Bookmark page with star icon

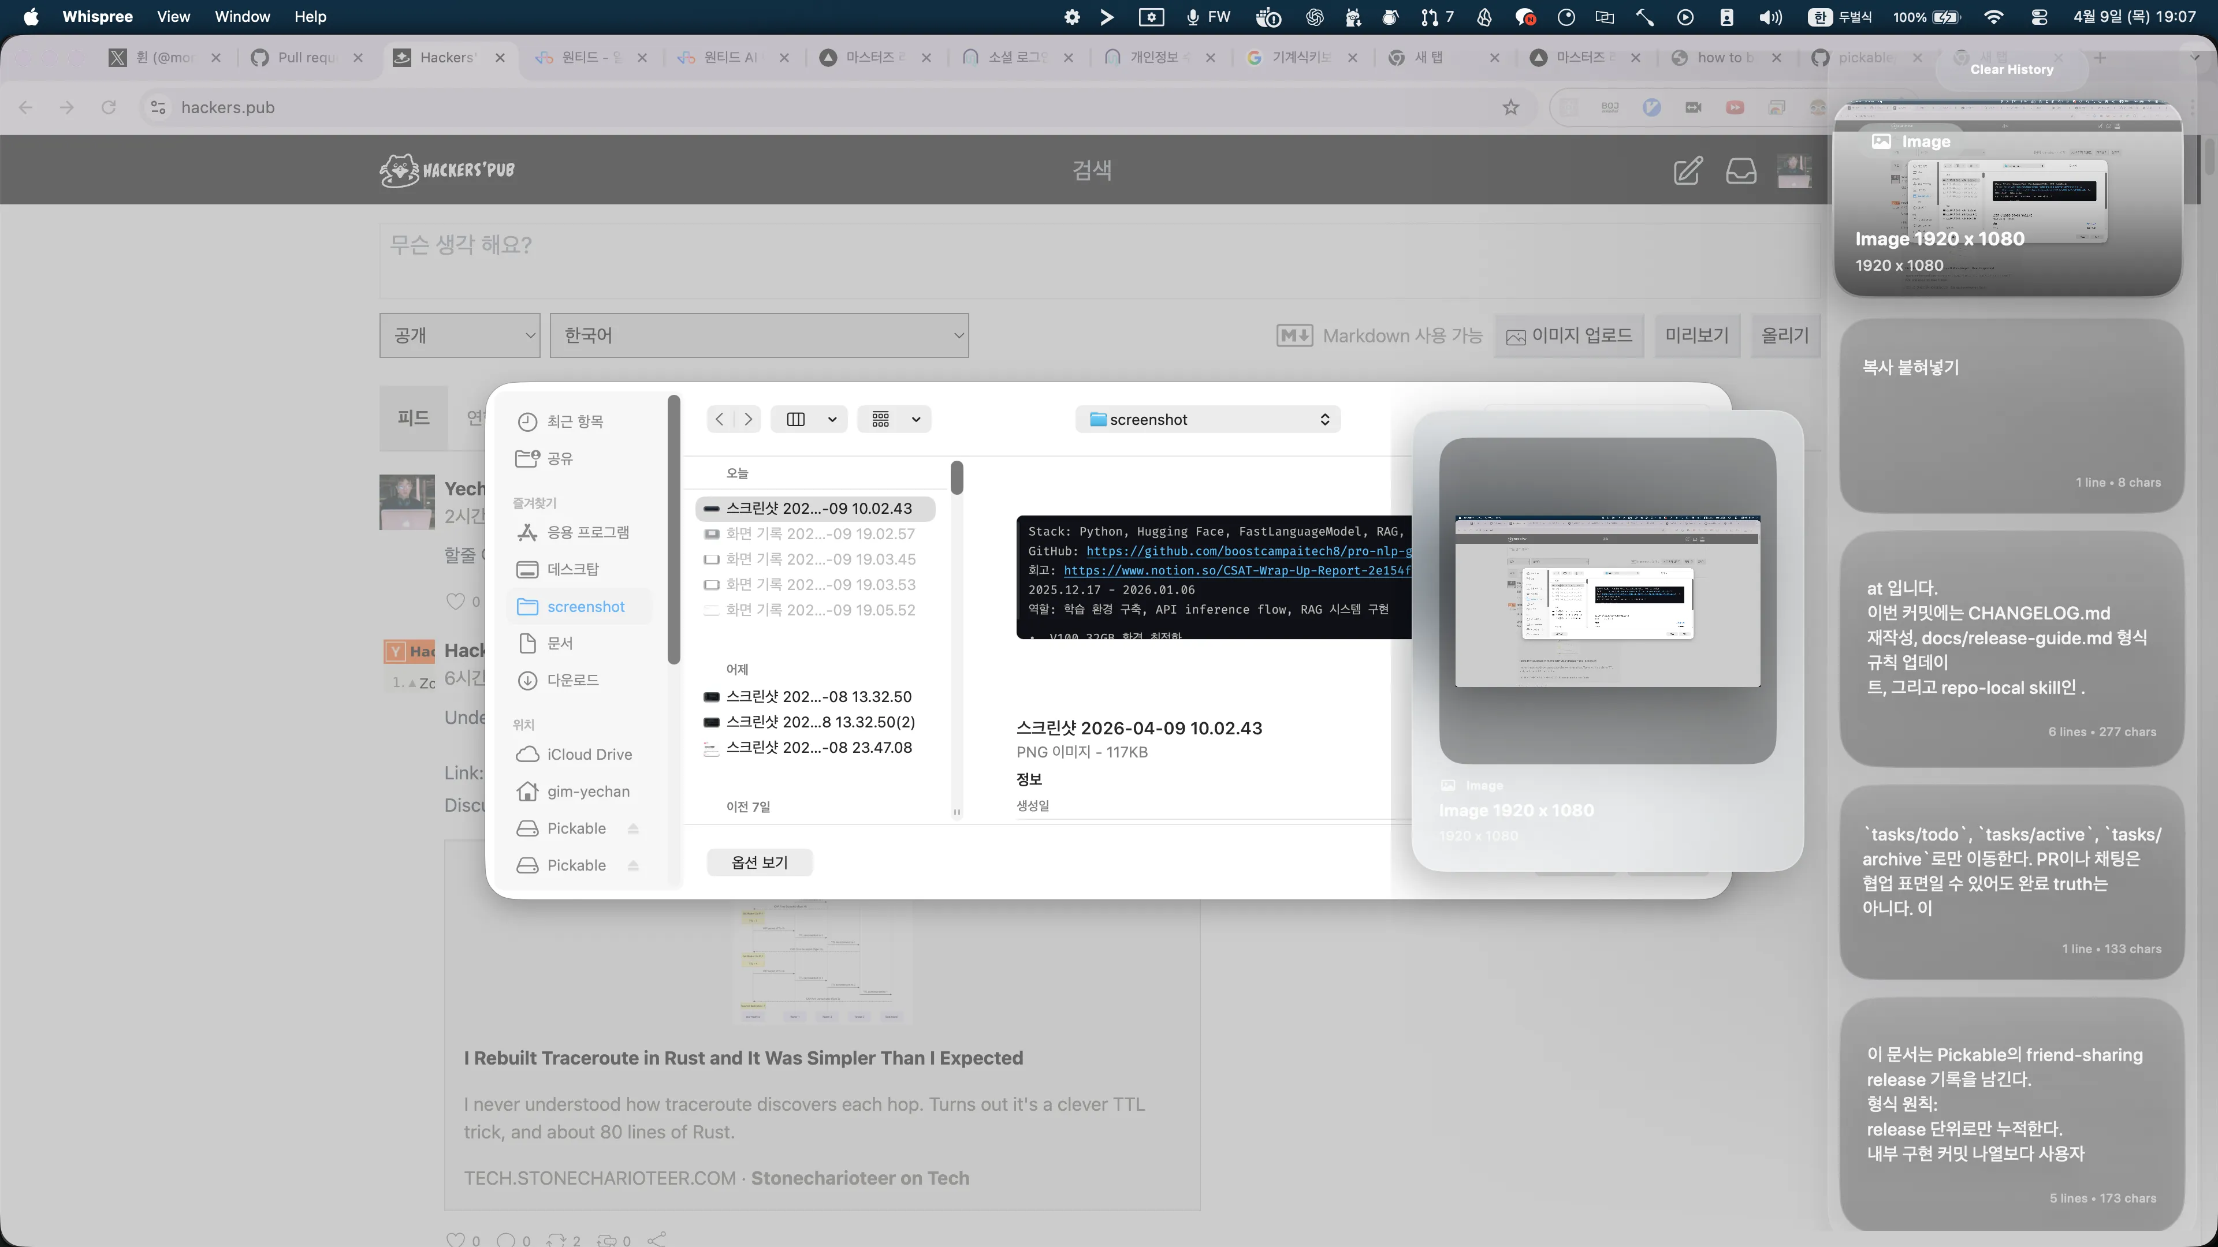[1510, 107]
